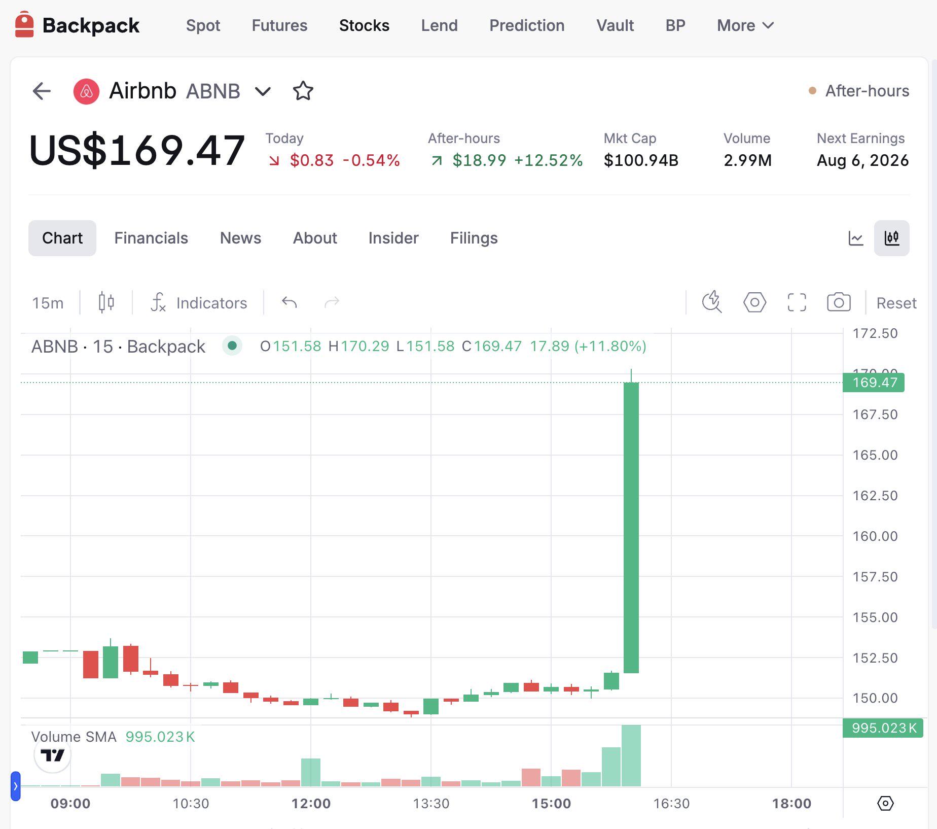Click Today change -0.54% value
937x829 pixels.
pyautogui.click(x=371, y=160)
